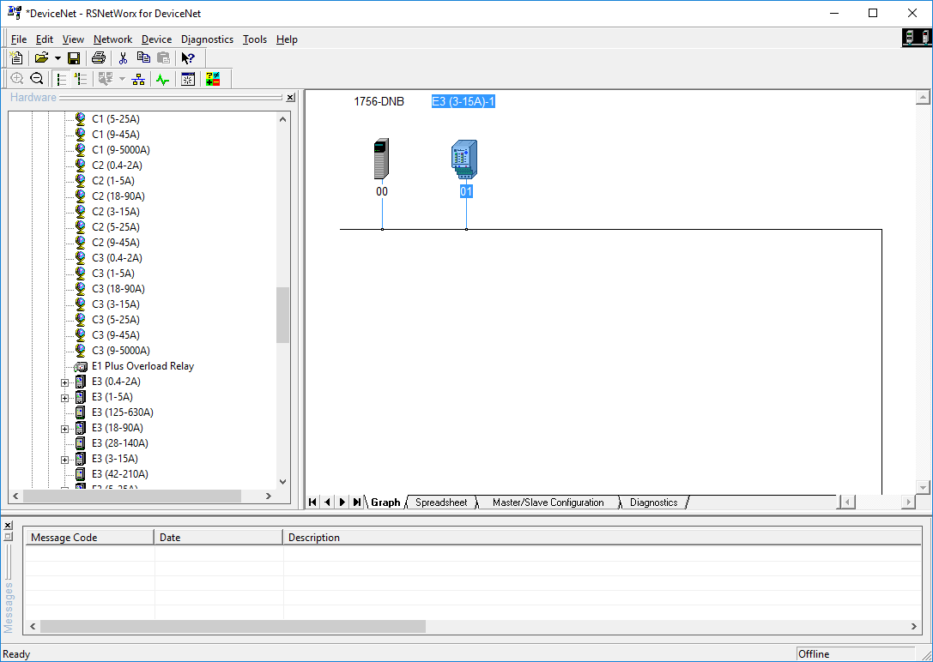Jump to last tab with navigation arrow

coord(357,503)
